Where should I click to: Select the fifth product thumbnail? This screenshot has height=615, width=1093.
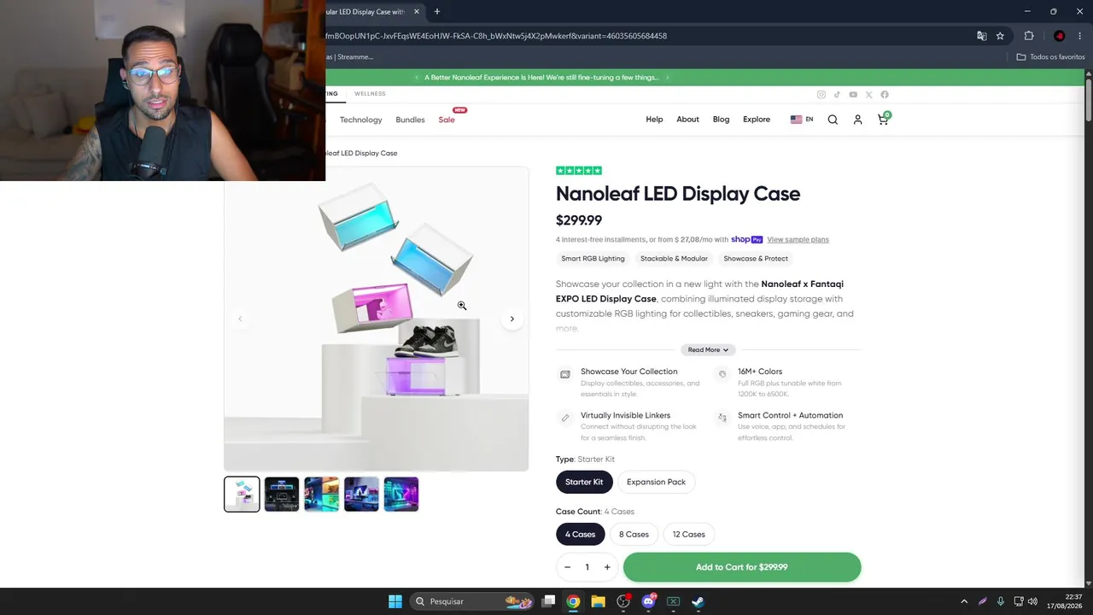point(401,495)
